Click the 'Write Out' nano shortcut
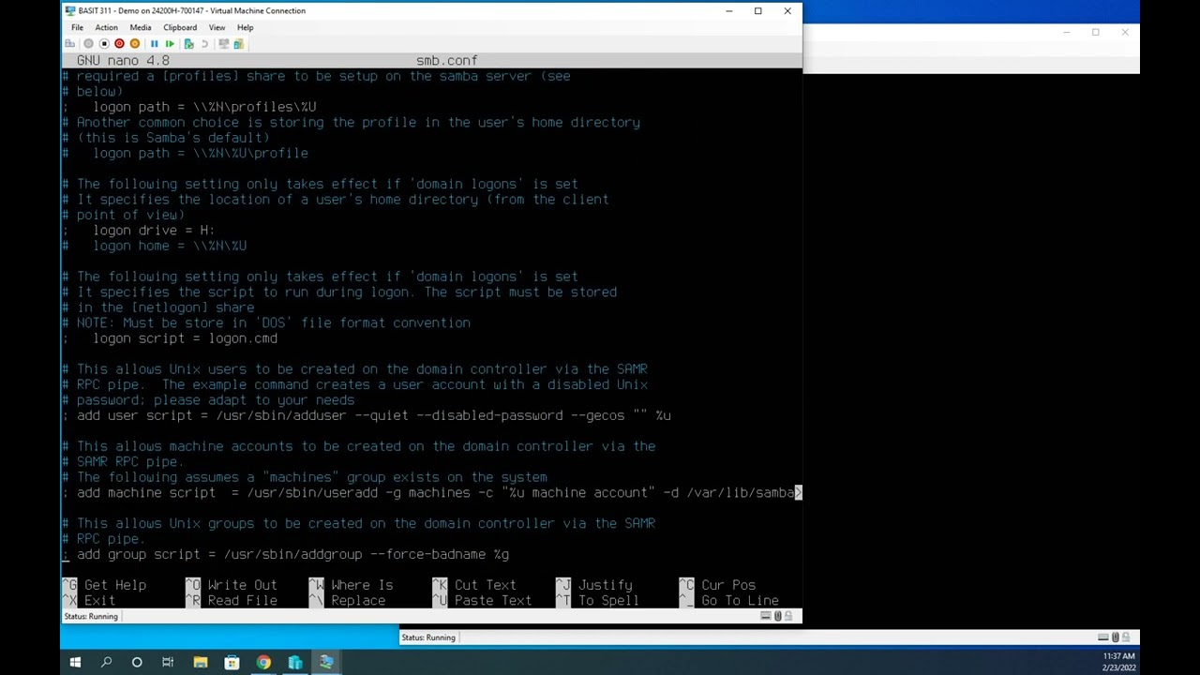 242,585
